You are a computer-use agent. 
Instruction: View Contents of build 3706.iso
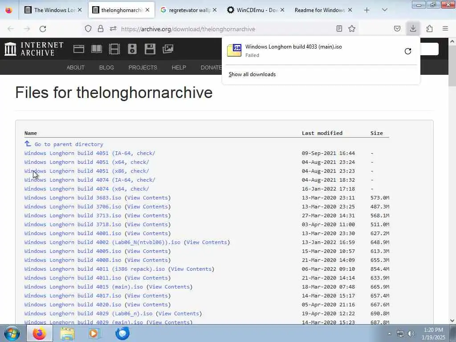click(147, 207)
